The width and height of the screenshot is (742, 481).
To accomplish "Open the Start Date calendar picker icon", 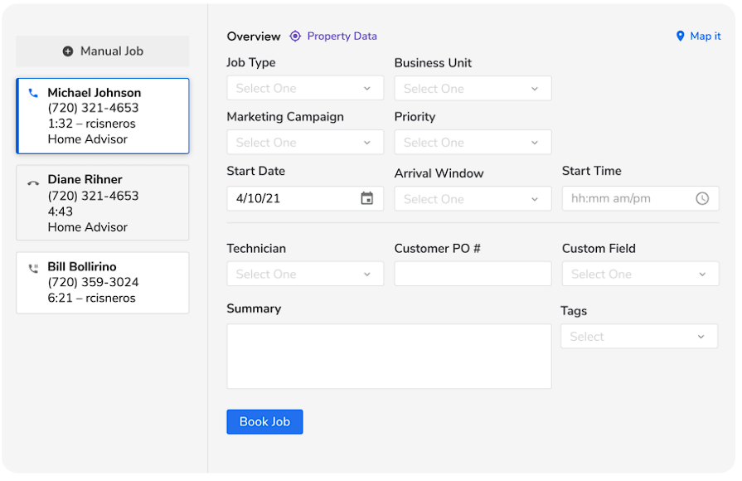I will [x=367, y=198].
